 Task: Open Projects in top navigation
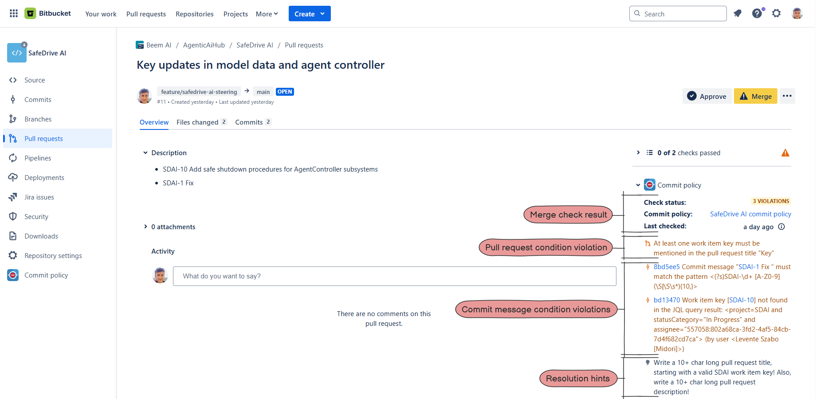click(235, 14)
